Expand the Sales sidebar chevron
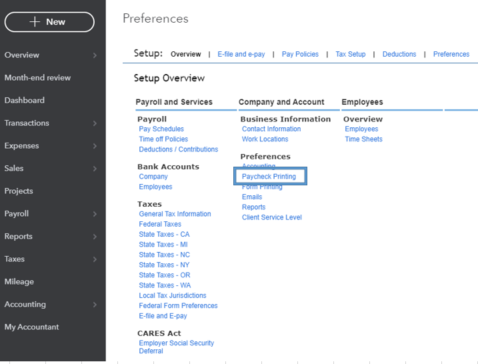478x364 pixels. tap(95, 169)
